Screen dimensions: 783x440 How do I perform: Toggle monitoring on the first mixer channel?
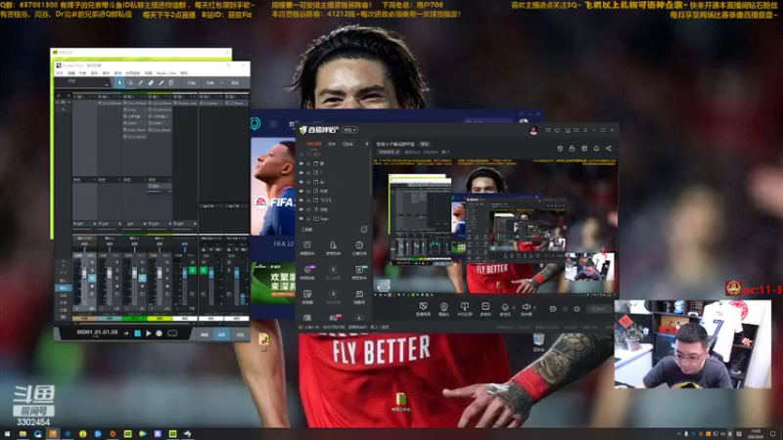pos(92,279)
